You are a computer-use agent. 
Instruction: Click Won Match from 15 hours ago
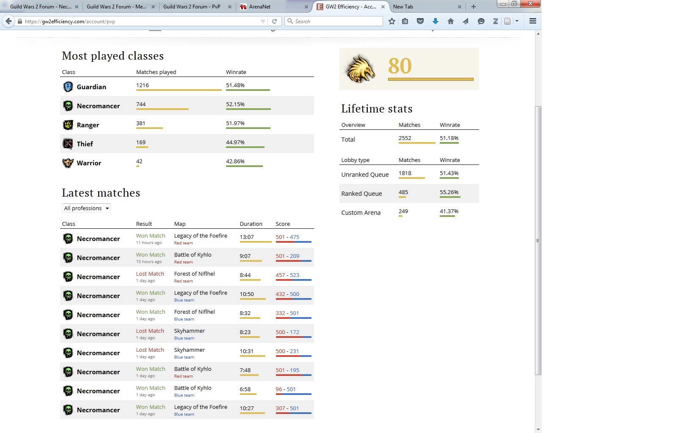coord(150,255)
